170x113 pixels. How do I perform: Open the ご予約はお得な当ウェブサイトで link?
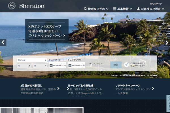138,65
